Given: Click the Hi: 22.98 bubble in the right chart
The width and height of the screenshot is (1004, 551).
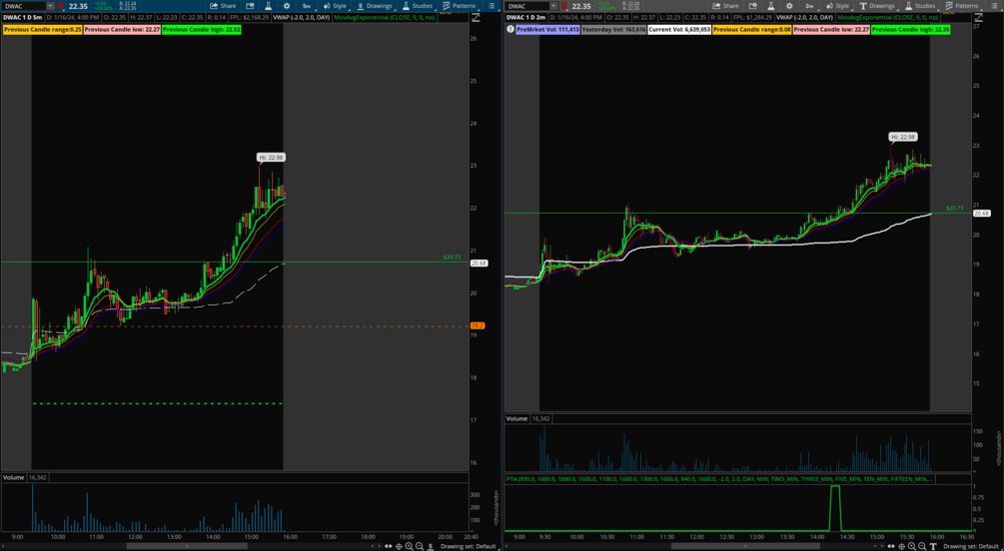Looking at the screenshot, I should tap(903, 137).
